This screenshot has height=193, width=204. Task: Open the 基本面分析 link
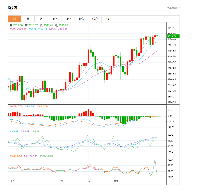173,8
